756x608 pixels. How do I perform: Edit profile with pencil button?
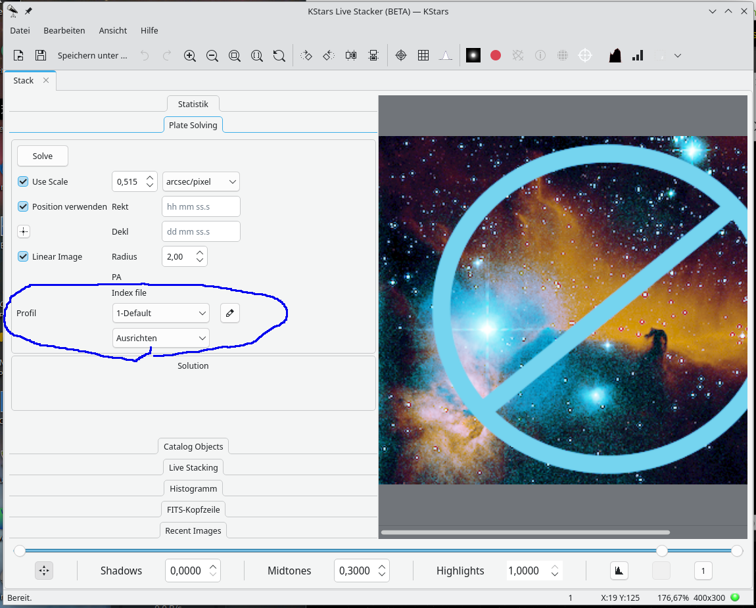[x=230, y=313]
